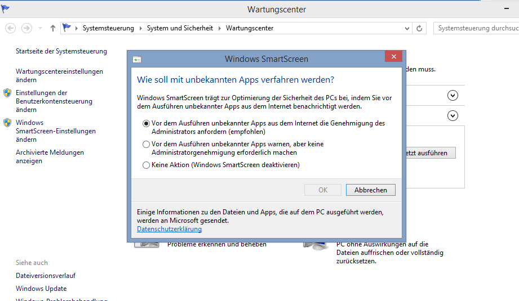
Task: Click 'Siehe auch' heading text
Action: (32, 263)
